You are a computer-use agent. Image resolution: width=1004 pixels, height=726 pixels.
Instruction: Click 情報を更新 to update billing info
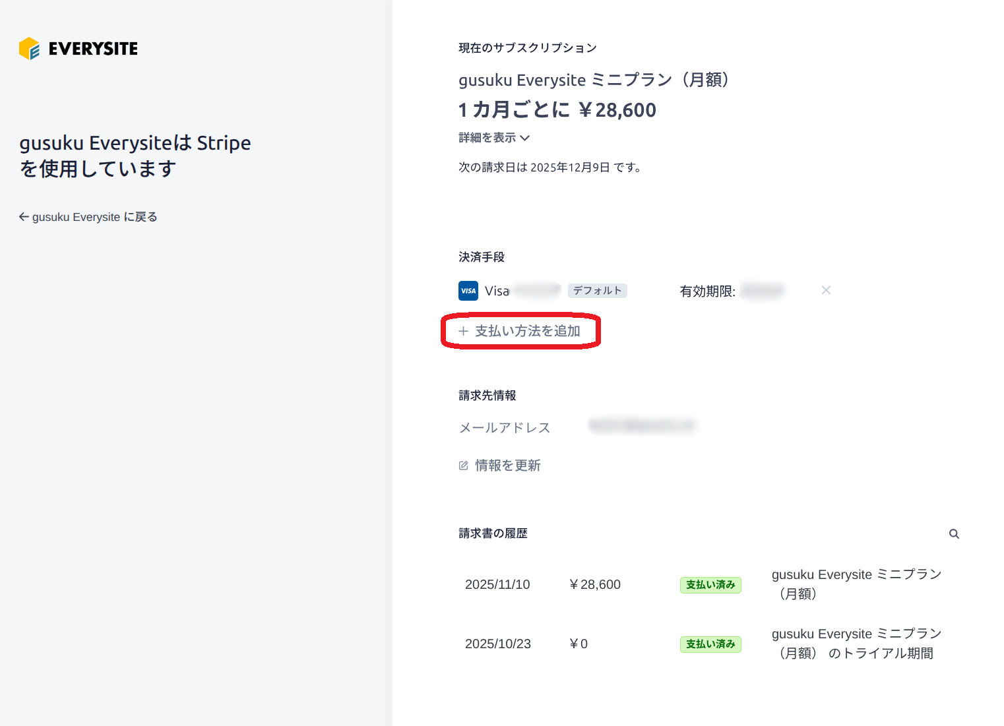coord(500,466)
